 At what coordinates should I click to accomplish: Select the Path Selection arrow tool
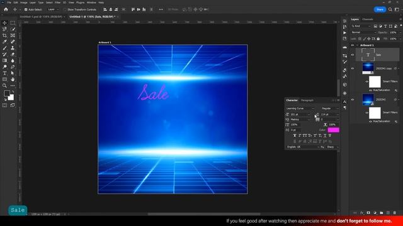tap(13, 73)
